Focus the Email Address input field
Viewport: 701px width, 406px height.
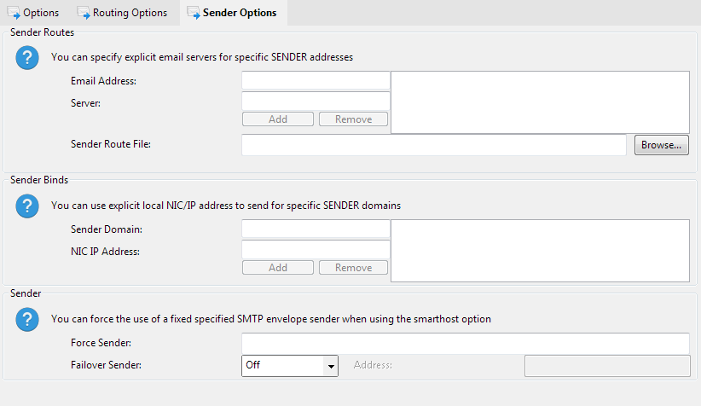[316, 81]
